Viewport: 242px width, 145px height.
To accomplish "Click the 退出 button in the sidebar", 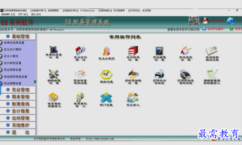I will (x=18, y=132).
